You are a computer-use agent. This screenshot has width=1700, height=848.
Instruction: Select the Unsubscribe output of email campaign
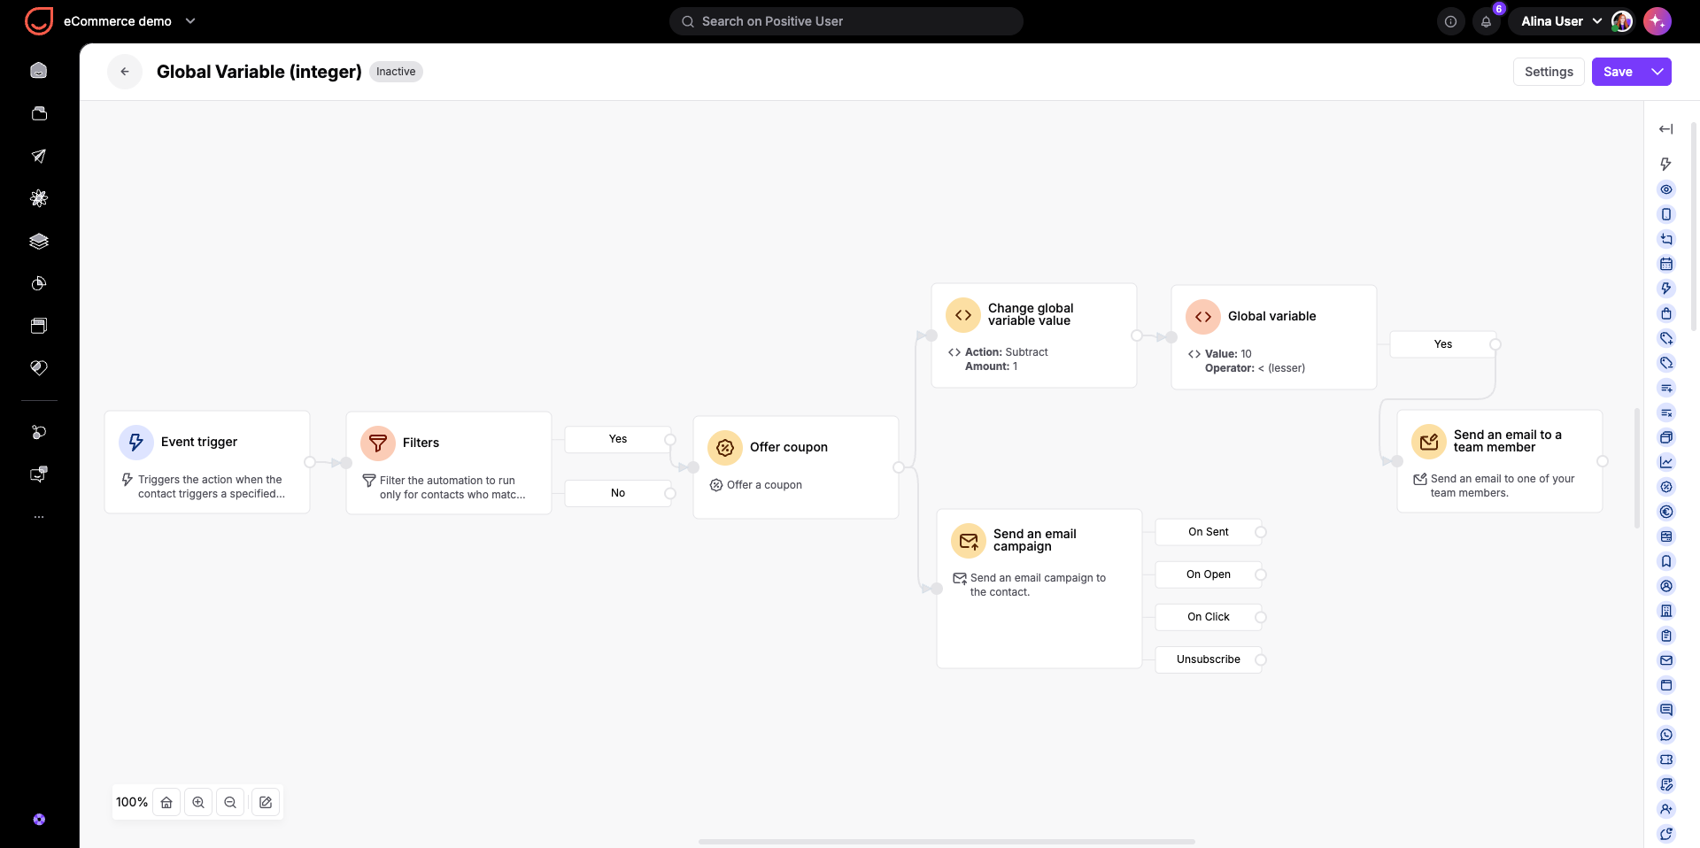1209,659
